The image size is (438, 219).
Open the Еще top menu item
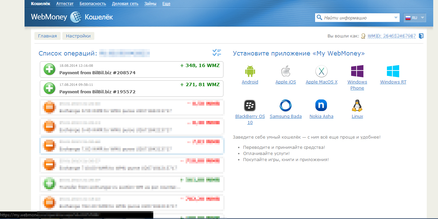(166, 4)
